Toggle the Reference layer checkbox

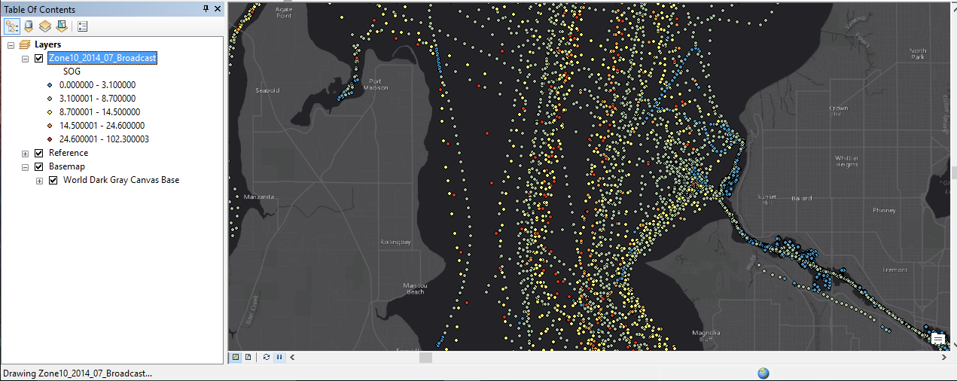pos(39,153)
